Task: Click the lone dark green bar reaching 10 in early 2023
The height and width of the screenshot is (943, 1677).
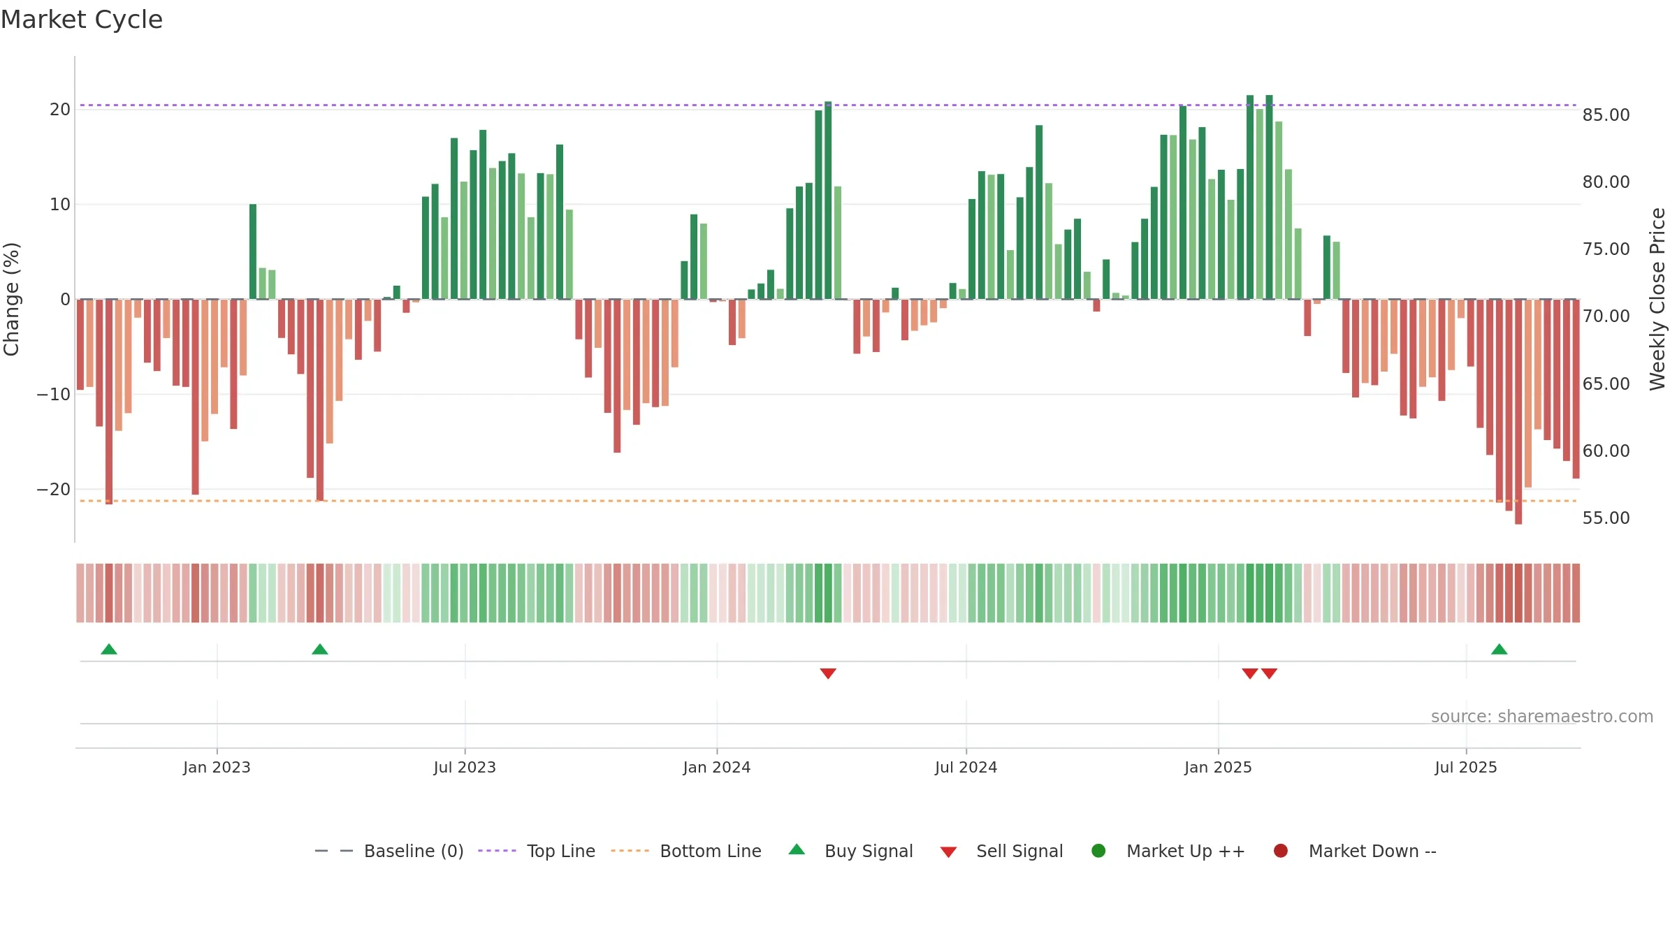Action: pos(253,251)
